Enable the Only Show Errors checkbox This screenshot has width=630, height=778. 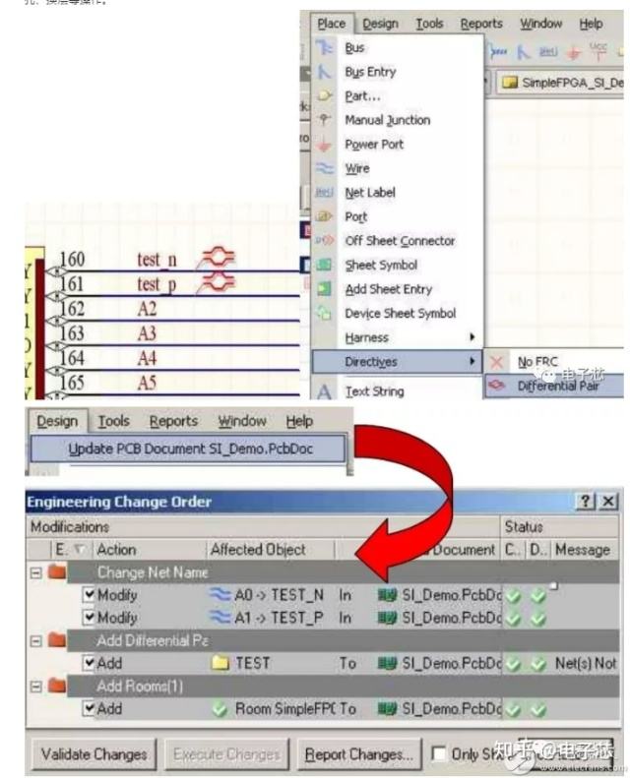tap(438, 754)
